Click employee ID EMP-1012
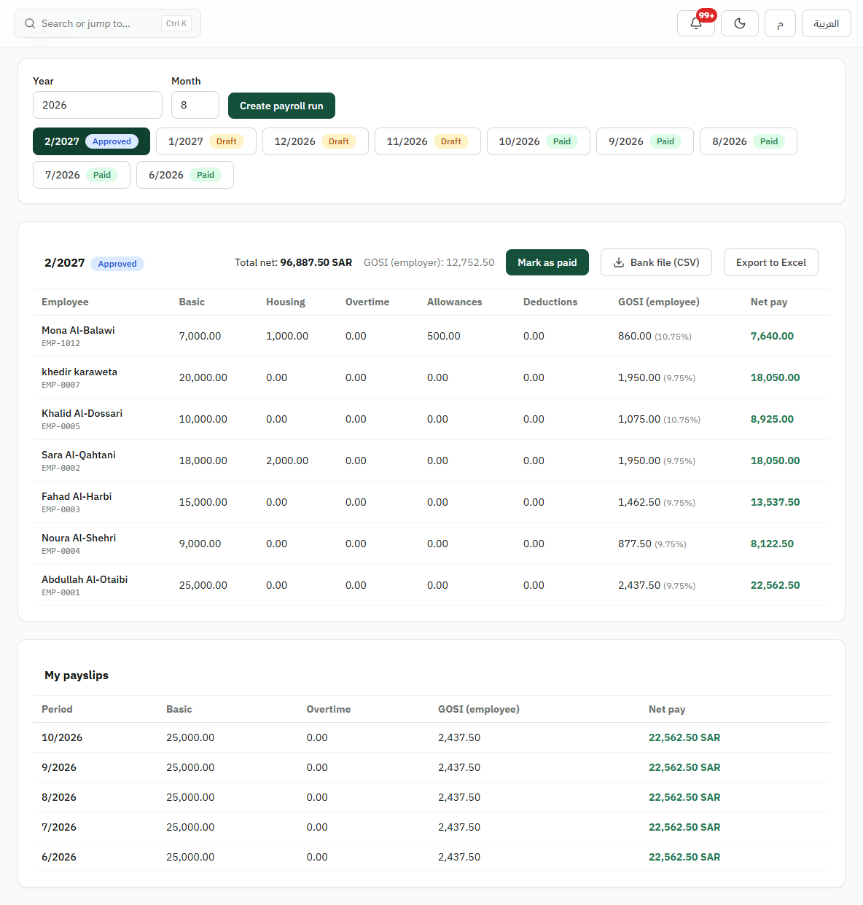Viewport: 863px width, 905px height. coord(61,343)
